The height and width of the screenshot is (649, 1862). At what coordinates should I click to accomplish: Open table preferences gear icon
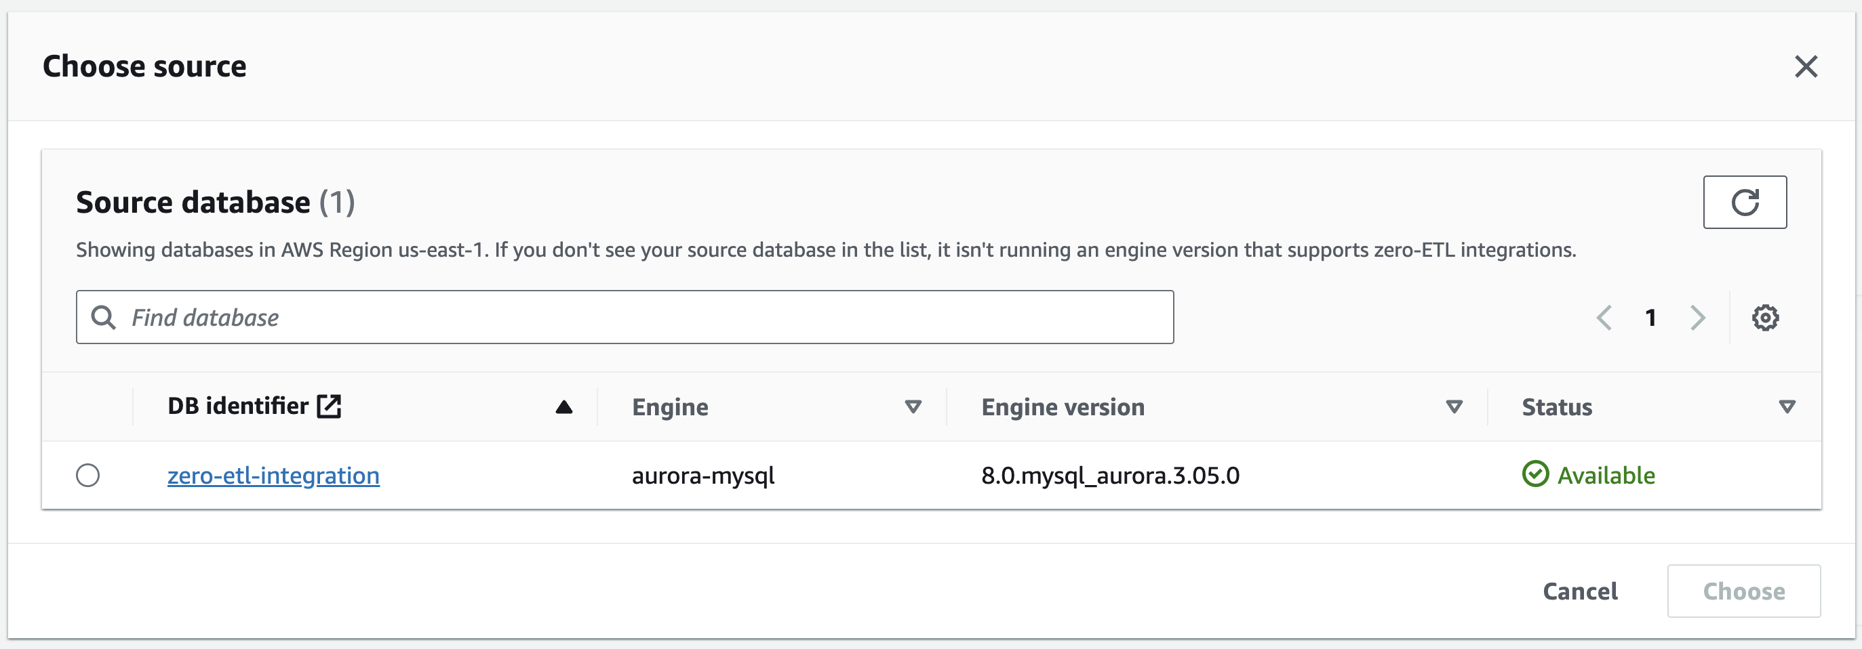(x=1764, y=318)
